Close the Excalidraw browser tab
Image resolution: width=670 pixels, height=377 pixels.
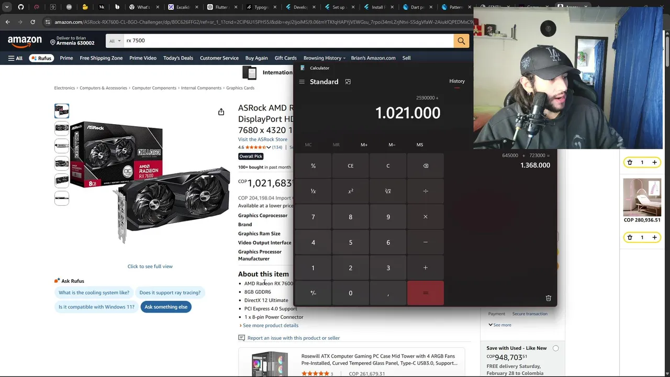tap(196, 7)
